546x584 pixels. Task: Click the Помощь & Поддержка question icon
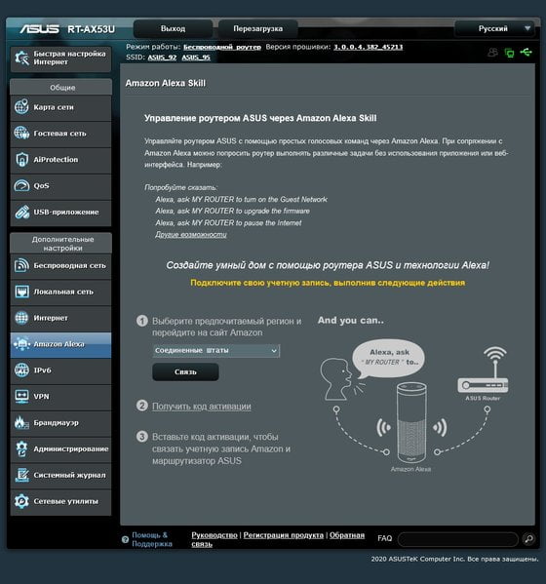(125, 539)
